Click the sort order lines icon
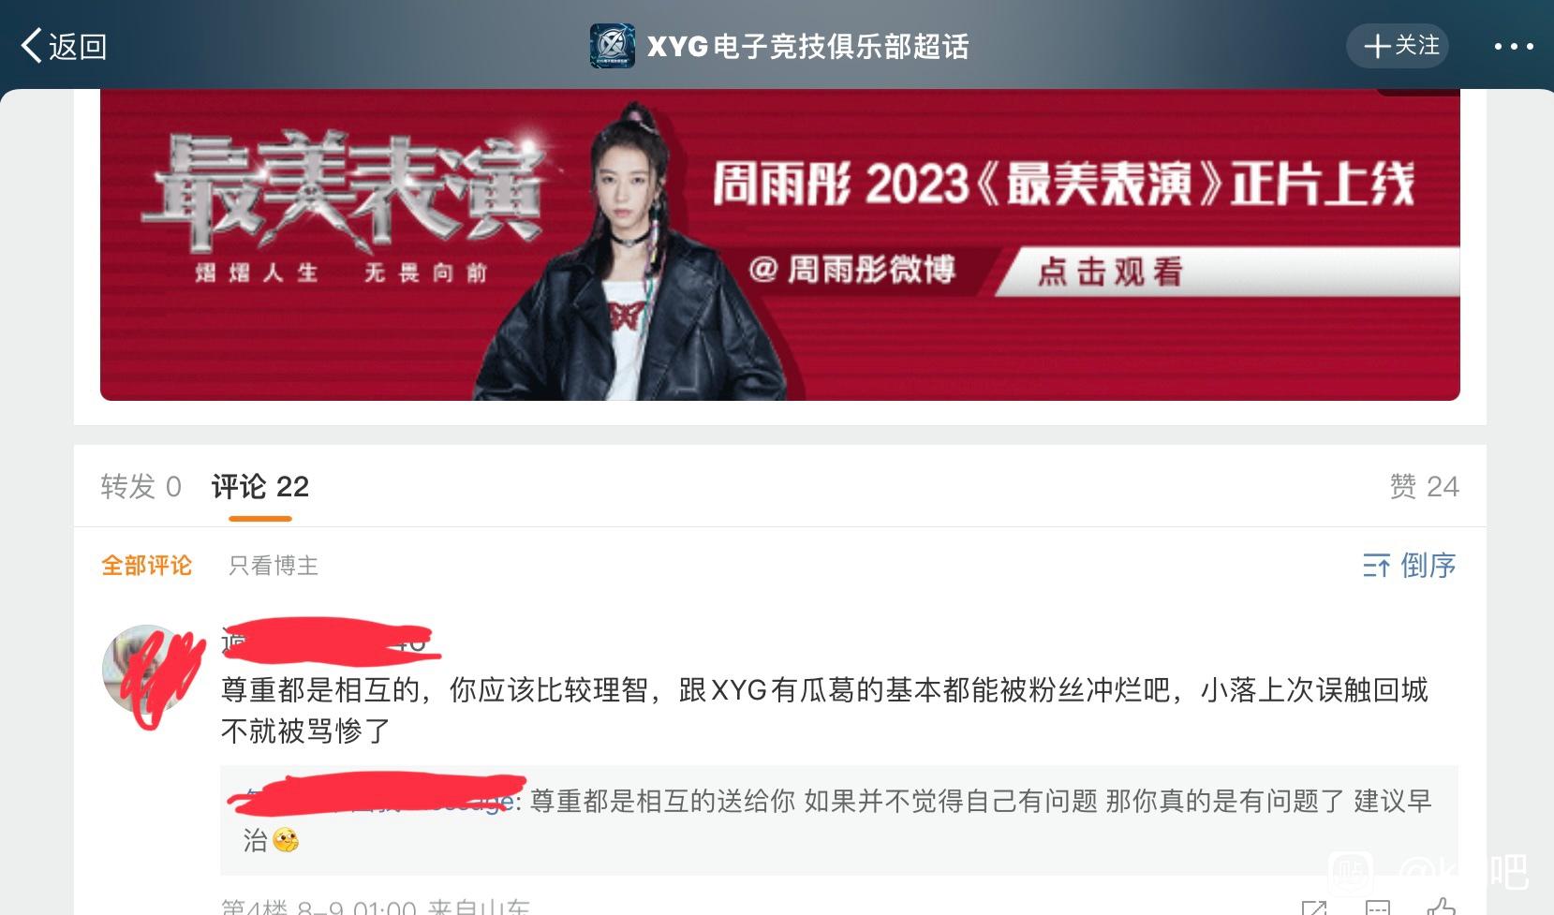 (x=1376, y=566)
